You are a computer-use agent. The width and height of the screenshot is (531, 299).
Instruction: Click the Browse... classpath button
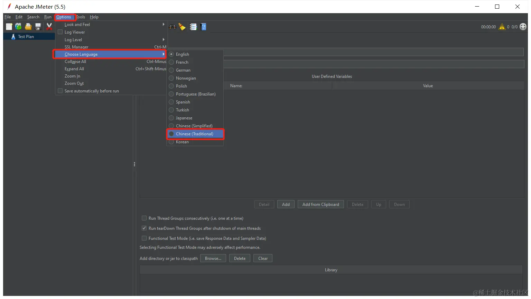coord(213,259)
